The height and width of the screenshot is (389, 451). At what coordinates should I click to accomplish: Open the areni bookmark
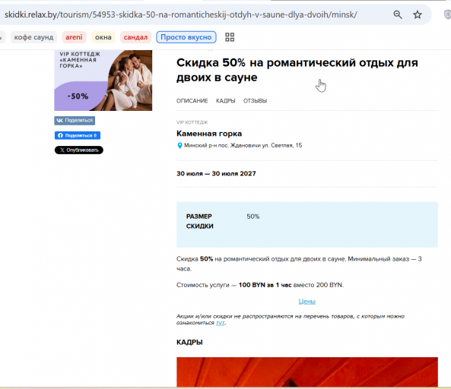coord(74,37)
